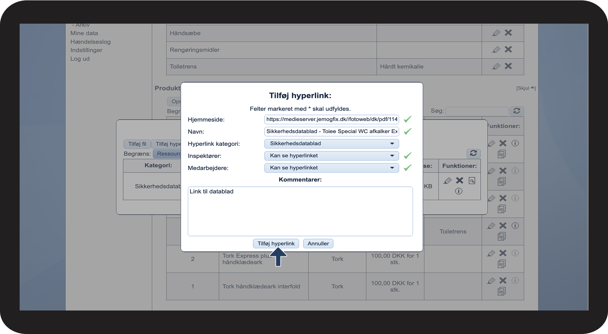Open the preview magnifier icon in Sikkerhedsdatablad file row

click(472, 181)
